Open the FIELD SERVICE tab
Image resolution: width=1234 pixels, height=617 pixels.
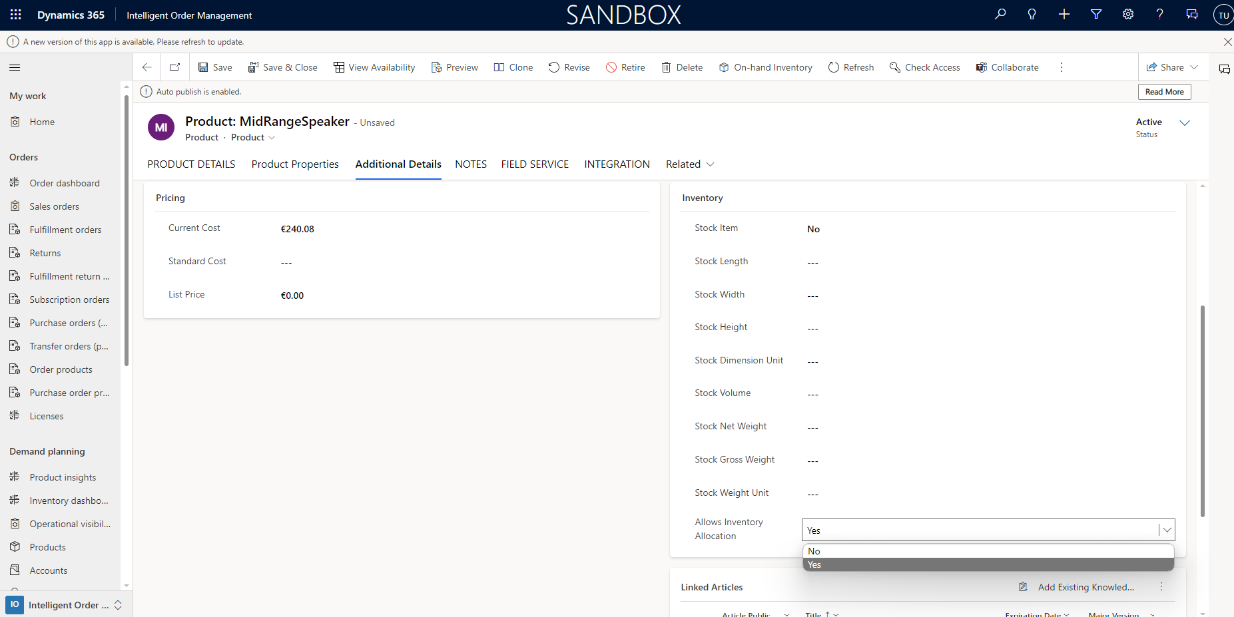pos(535,164)
